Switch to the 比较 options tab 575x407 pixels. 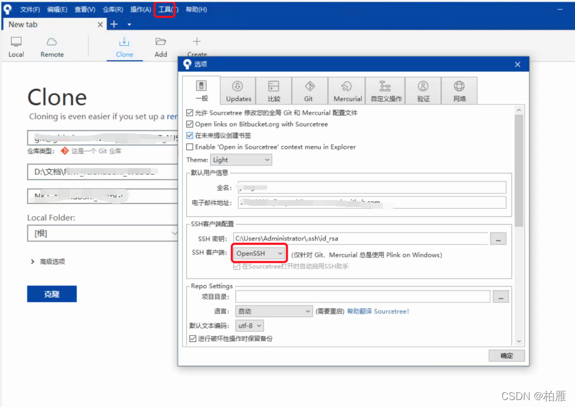(x=274, y=91)
